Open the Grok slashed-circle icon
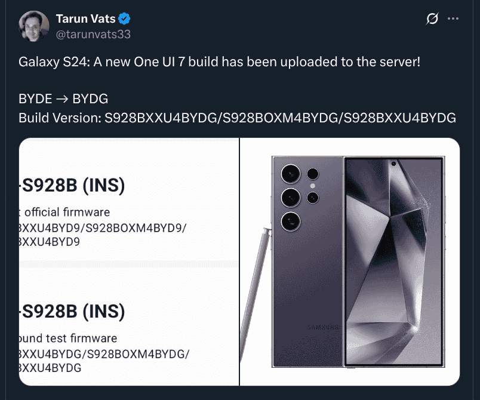 click(x=432, y=19)
